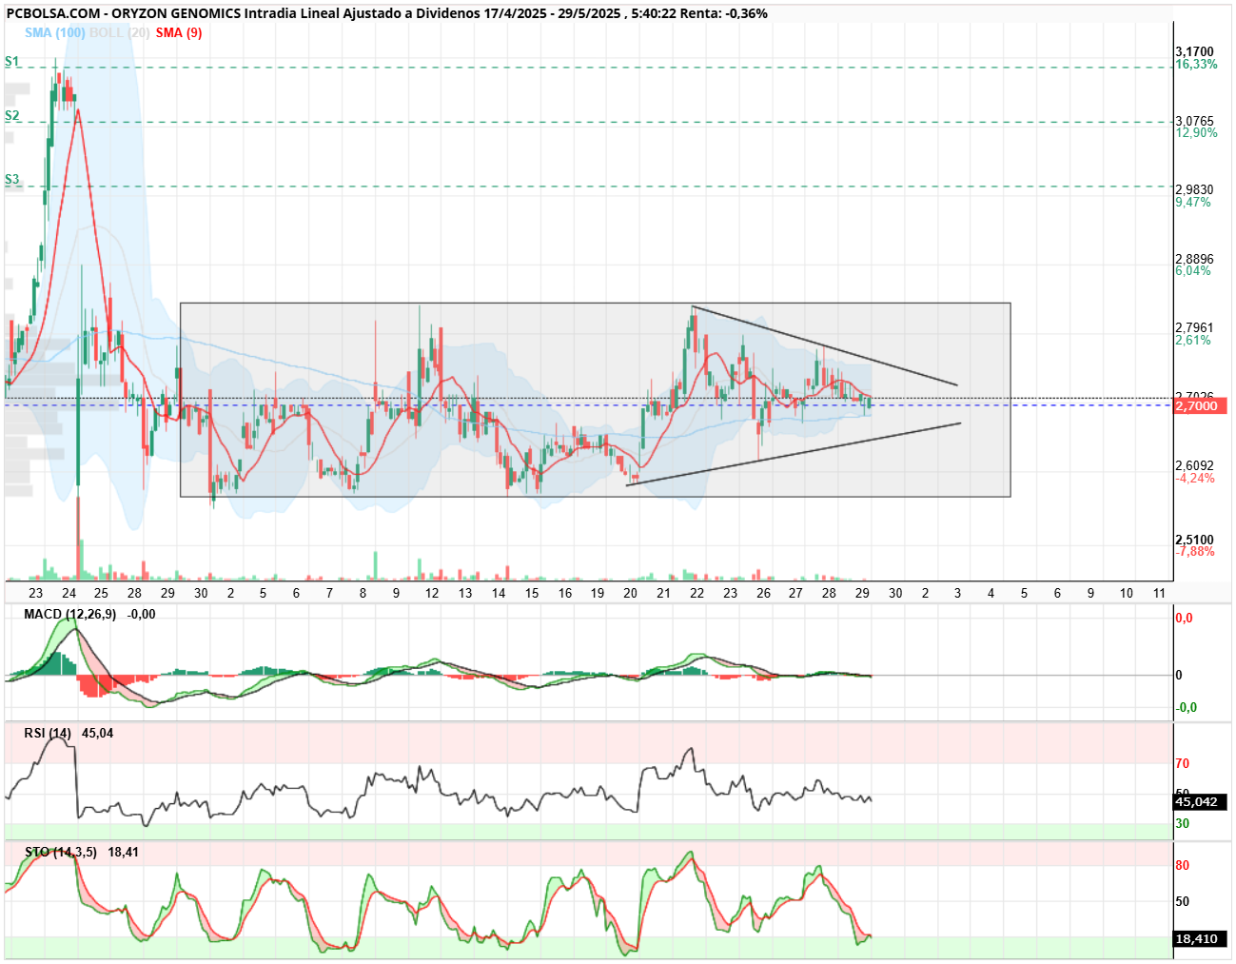Click the MACD (12,26,9) indicator label

click(x=70, y=614)
